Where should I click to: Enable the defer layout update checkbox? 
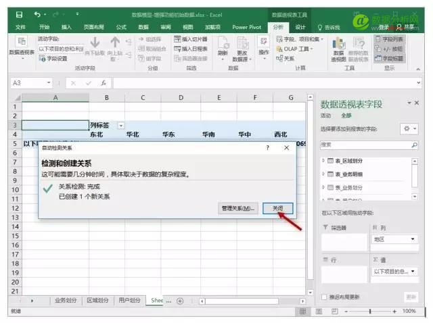[x=324, y=297]
